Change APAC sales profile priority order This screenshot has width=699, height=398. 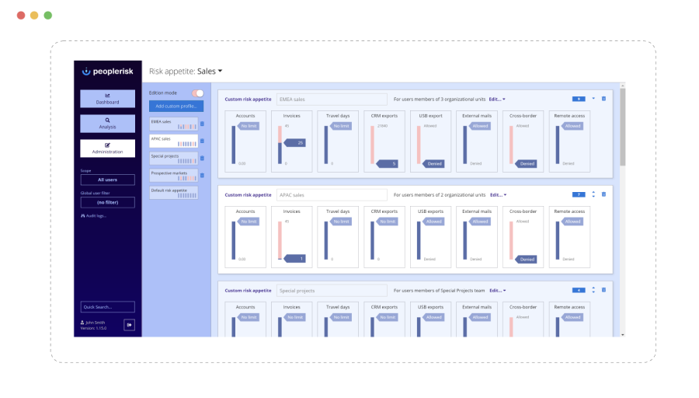pyautogui.click(x=593, y=194)
